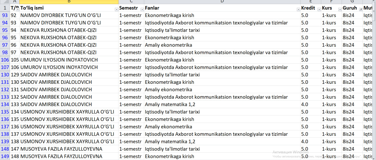This screenshot has width=376, height=160.
Task: Select credit value 4.0 in row 134
Action: pos(311,104)
